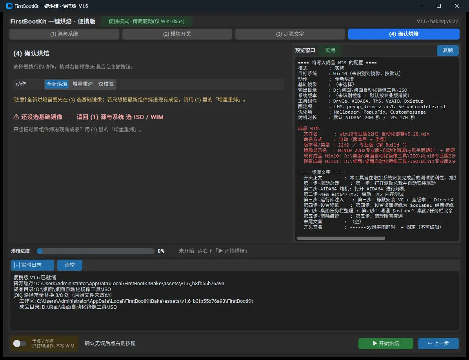This screenshot has width=469, height=360.
Task: Select the 仅校验 action option
Action: 106,84
